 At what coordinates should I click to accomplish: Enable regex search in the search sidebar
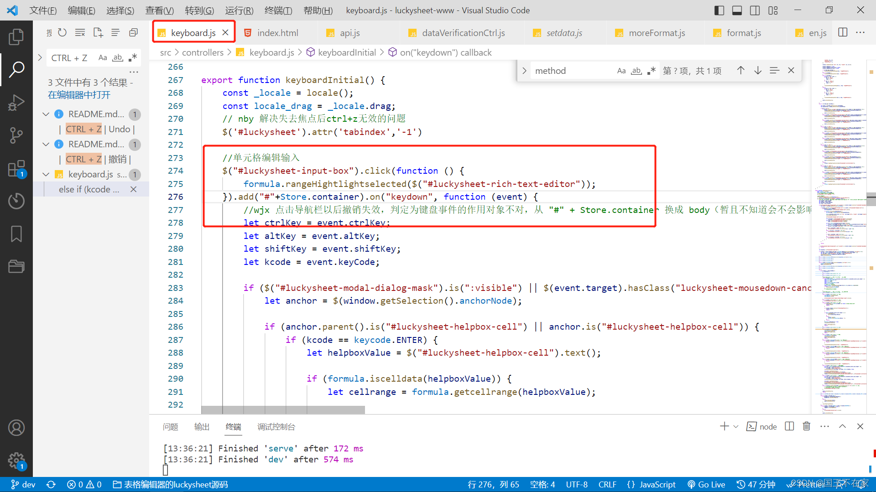pos(133,57)
